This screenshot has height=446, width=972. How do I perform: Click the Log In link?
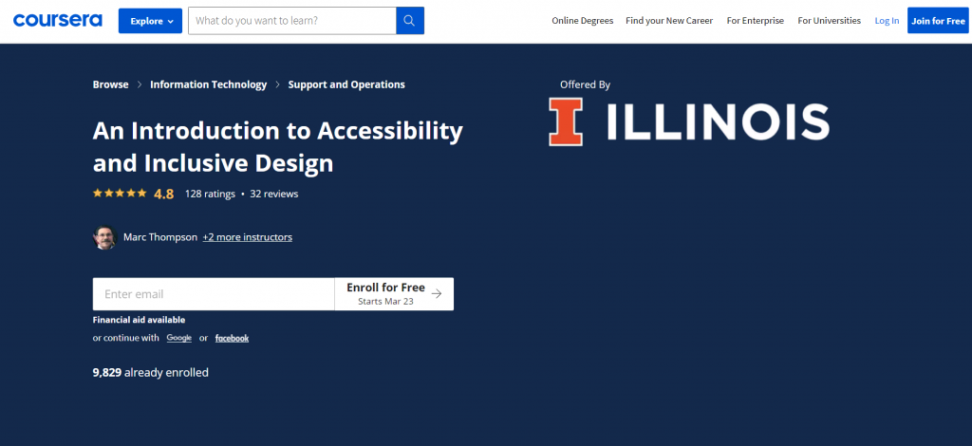tap(888, 21)
